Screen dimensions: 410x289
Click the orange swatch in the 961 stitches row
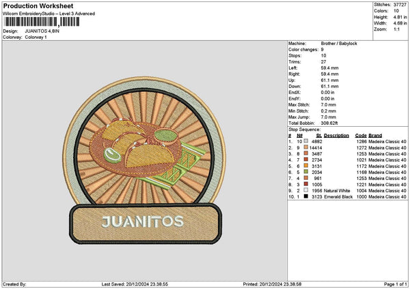coord(306,178)
